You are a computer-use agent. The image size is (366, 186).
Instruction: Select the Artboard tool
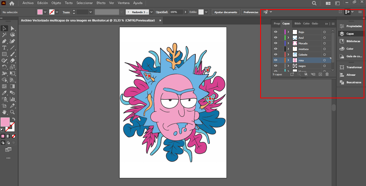(4, 106)
